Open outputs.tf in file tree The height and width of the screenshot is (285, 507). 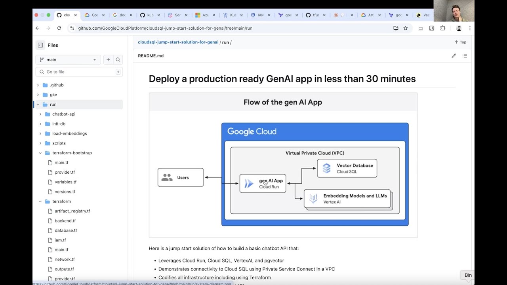(64, 269)
